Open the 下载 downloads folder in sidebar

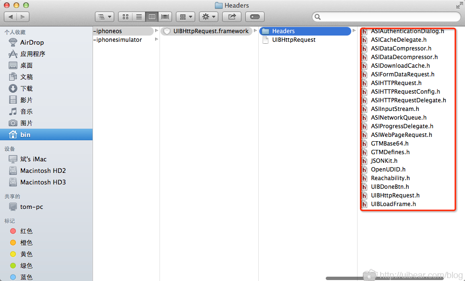tap(27, 88)
